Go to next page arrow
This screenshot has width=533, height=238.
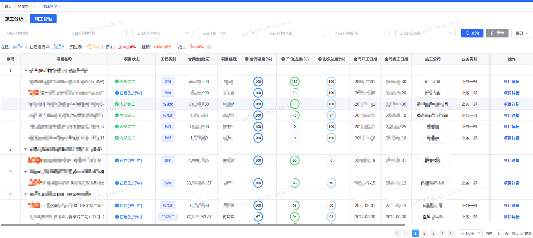(x=442, y=233)
